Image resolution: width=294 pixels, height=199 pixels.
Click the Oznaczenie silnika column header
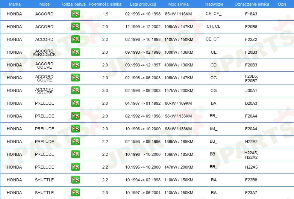(252, 4)
